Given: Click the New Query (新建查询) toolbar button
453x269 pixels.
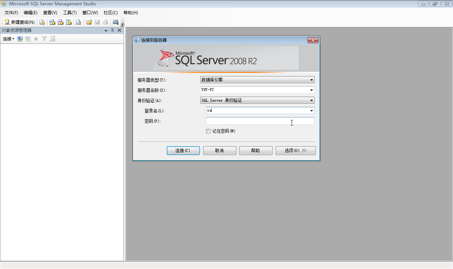Looking at the screenshot, I should [19, 22].
